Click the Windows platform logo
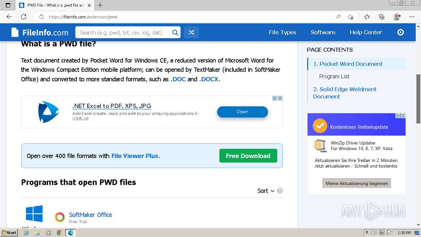 coord(34,214)
